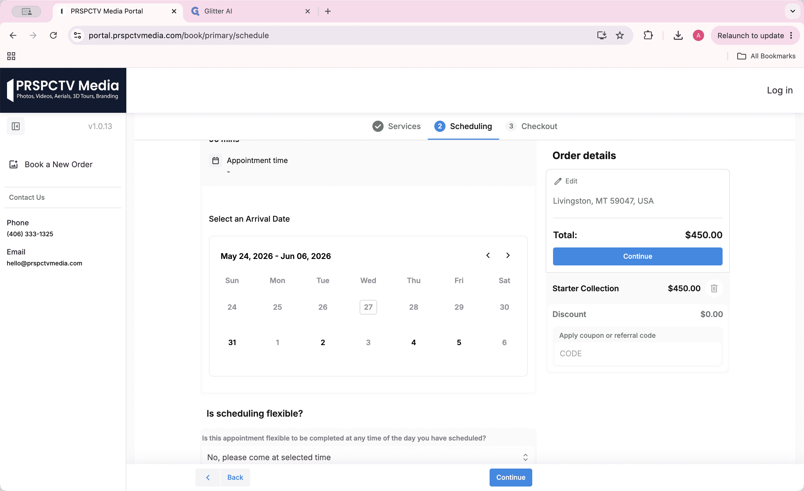804x491 pixels.
Task: Select June 2 on the calendar
Action: (323, 342)
